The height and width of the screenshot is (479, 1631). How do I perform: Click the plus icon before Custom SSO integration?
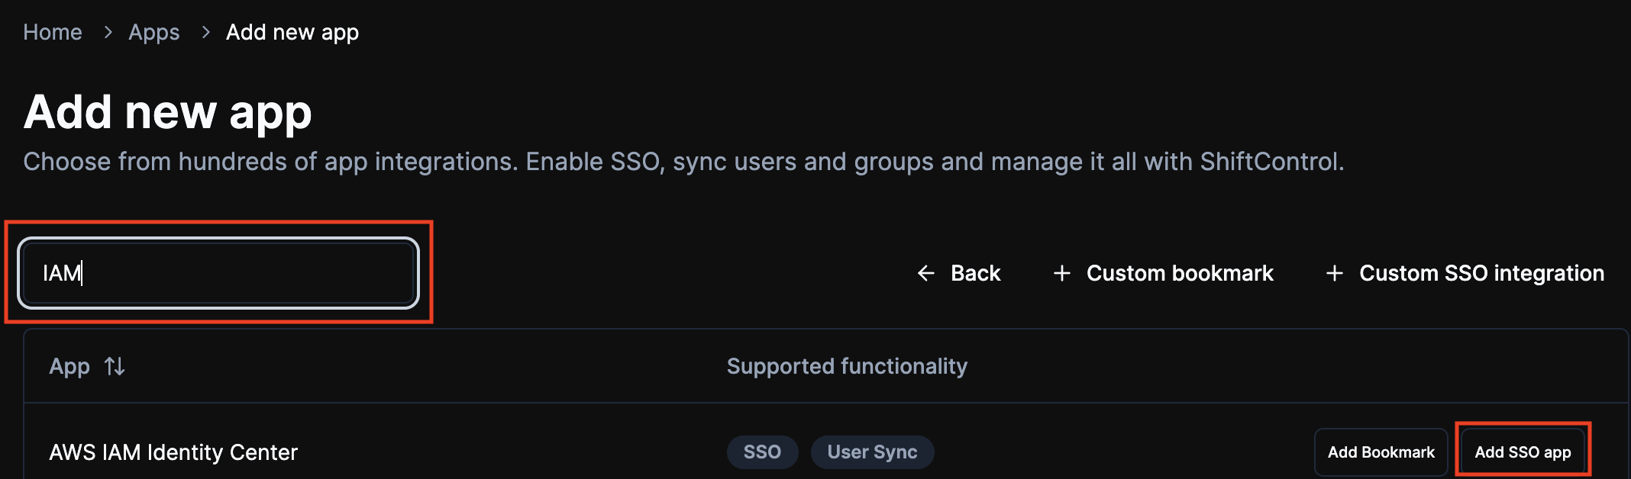click(1335, 273)
